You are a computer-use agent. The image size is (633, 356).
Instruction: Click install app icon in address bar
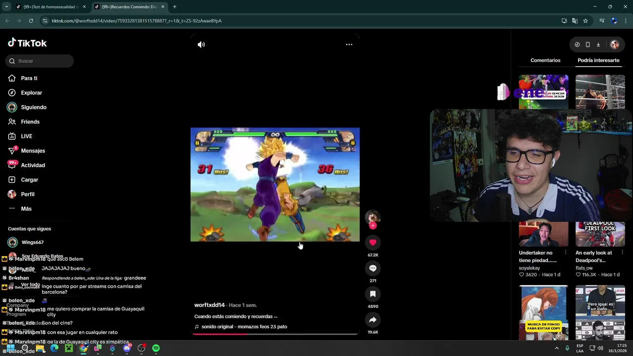click(x=564, y=21)
